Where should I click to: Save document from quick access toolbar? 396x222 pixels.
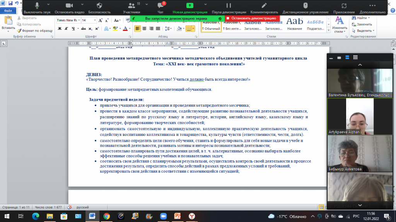click(10, 3)
